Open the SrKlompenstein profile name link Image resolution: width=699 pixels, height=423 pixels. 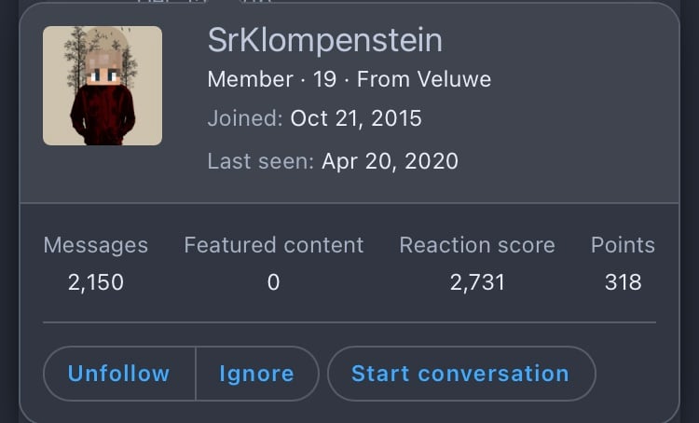325,41
